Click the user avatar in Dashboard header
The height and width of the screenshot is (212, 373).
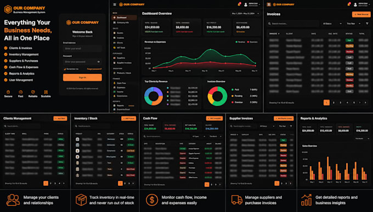pyautogui.click(x=246, y=4)
